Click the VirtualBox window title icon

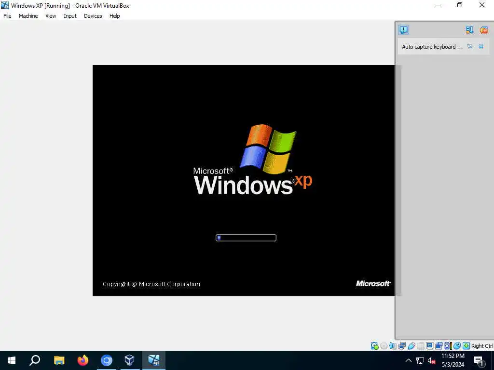pyautogui.click(x=5, y=5)
